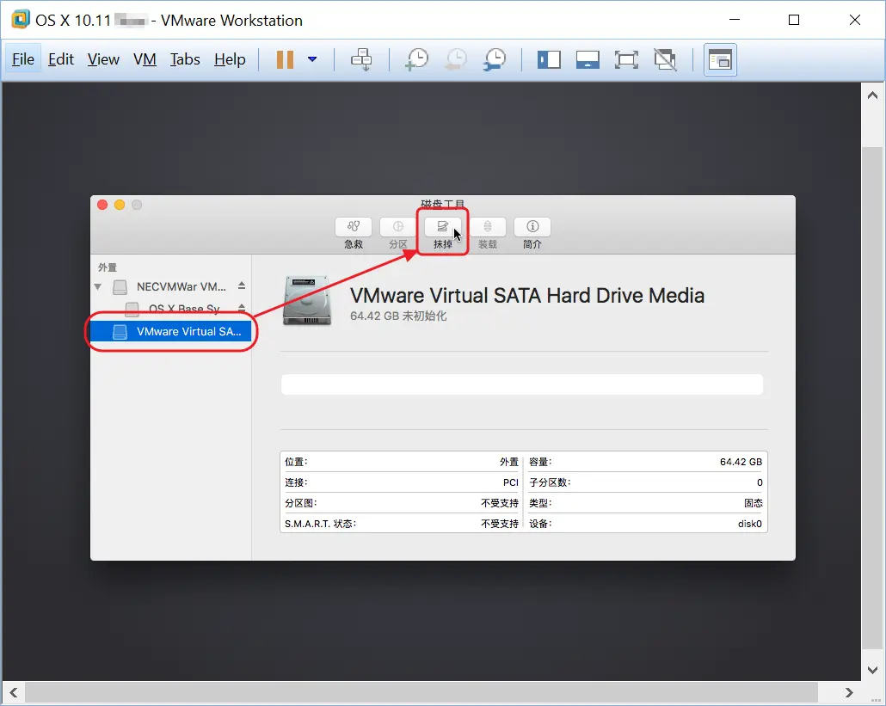Toggle the VMware library panel
Image resolution: width=886 pixels, height=706 pixels.
coord(548,59)
